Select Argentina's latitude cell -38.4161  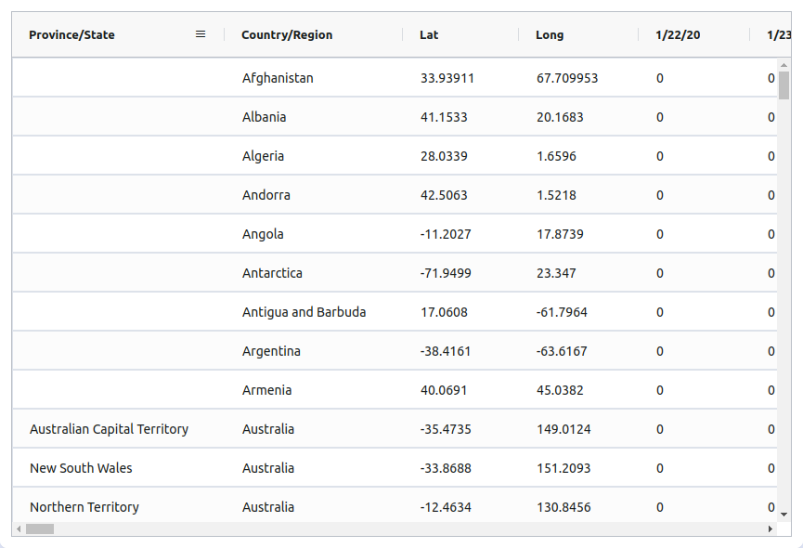tap(446, 351)
